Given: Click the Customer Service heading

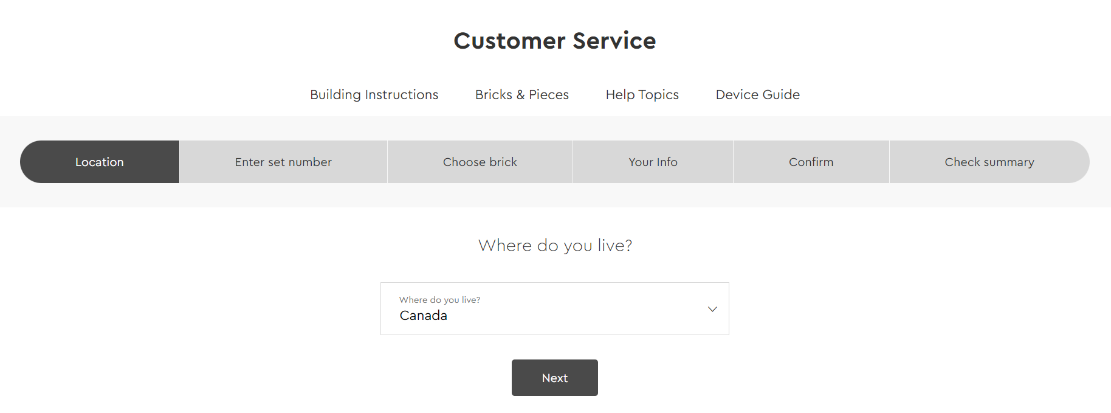Looking at the screenshot, I should point(554,40).
